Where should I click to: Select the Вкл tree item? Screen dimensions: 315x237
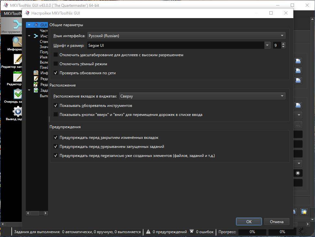point(44,62)
